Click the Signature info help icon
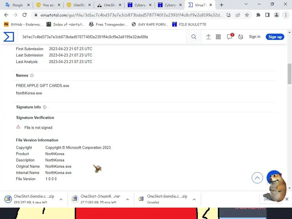Screen dimensions: 292x219 (45, 107)
